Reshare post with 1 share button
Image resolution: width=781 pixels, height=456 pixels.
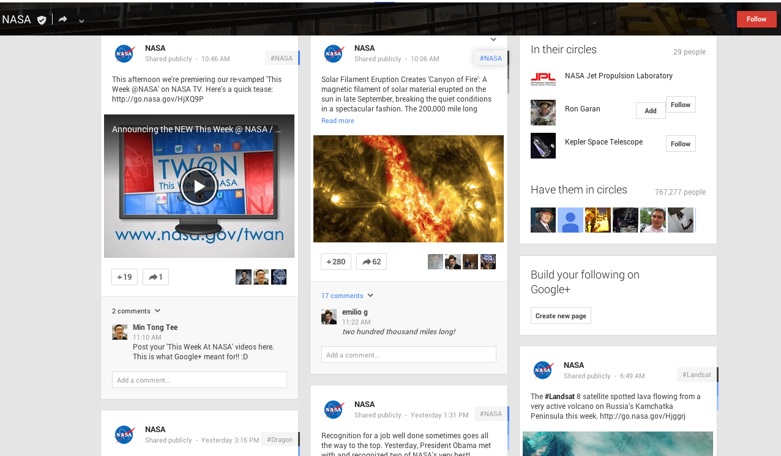click(x=155, y=277)
